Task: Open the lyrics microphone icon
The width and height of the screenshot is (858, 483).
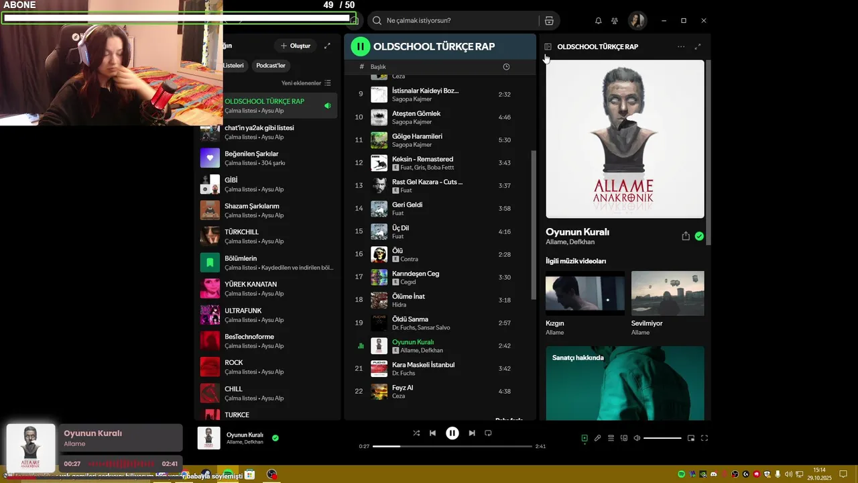Action: tap(597, 438)
